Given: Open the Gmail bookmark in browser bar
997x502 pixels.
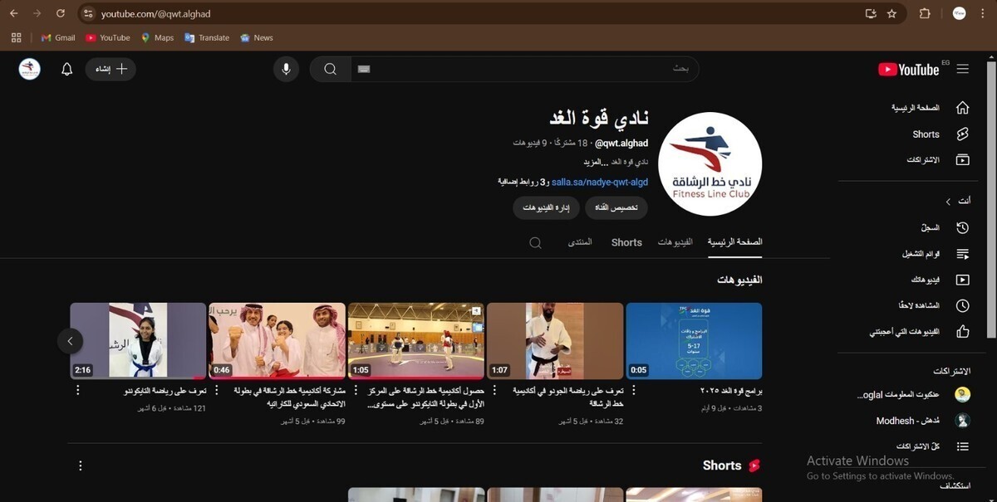Looking at the screenshot, I should 57,37.
